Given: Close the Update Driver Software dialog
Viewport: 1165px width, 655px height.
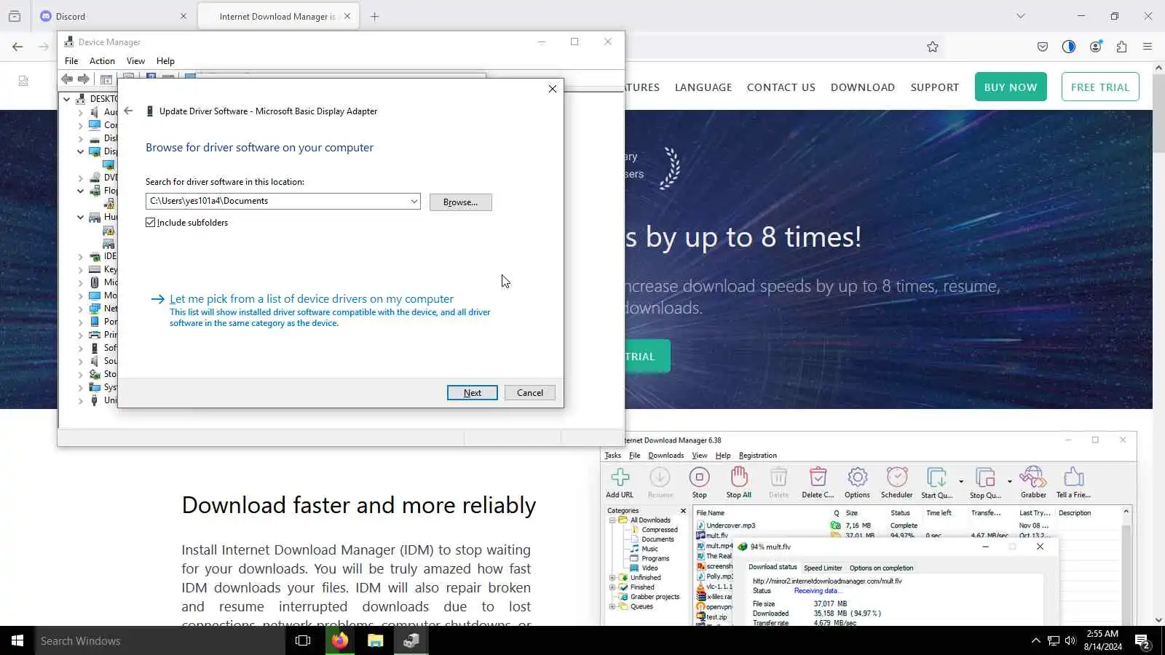Looking at the screenshot, I should click(553, 89).
